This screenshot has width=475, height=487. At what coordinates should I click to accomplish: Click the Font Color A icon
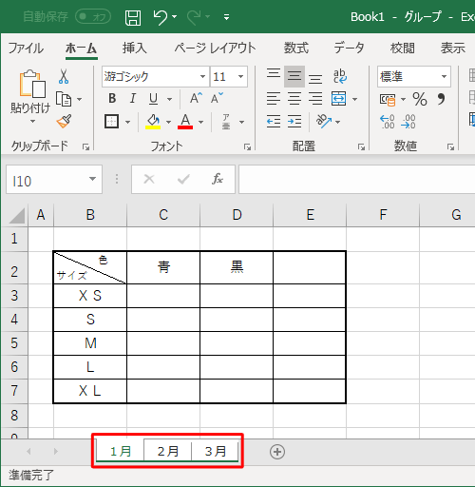pos(185,122)
